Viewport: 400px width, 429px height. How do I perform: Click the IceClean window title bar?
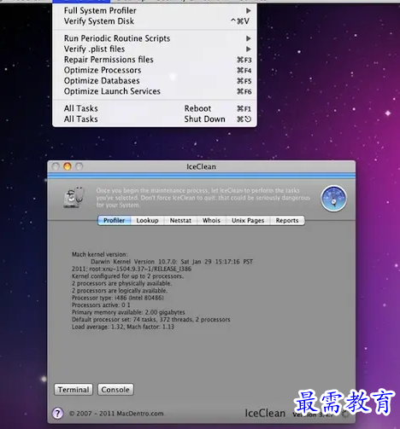point(201,166)
